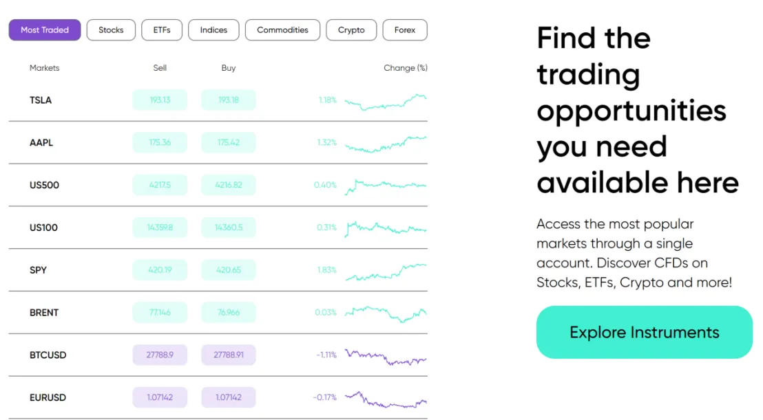Open the ETFs tab
763x420 pixels.
click(x=162, y=30)
